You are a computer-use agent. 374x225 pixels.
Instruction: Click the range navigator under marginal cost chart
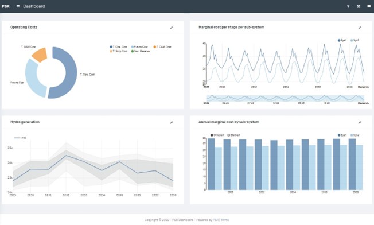click(285, 98)
